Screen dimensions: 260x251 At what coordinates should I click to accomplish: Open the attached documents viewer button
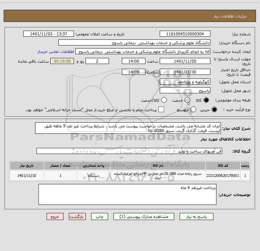click(x=144, y=217)
